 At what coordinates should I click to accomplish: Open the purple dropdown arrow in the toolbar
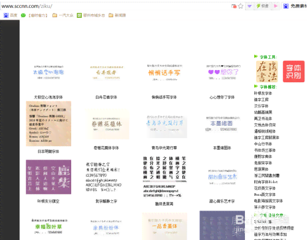(x=249, y=6)
